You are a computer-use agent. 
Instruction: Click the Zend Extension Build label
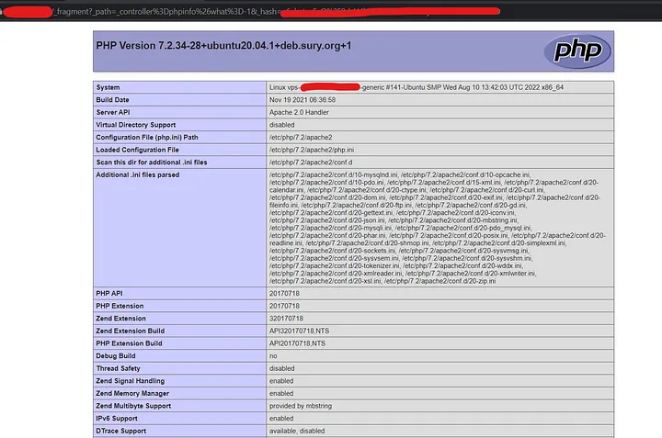click(x=130, y=331)
